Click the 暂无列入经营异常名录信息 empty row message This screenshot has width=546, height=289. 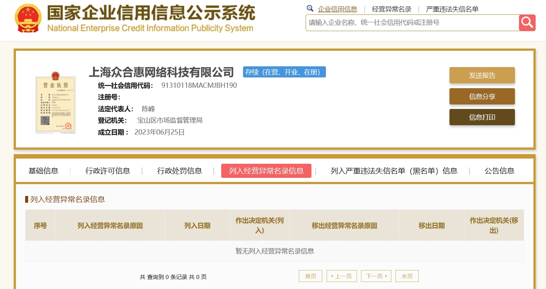(274, 251)
